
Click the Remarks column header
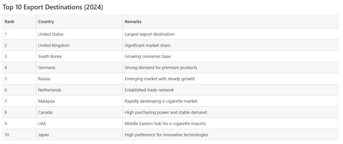pyautogui.click(x=133, y=22)
